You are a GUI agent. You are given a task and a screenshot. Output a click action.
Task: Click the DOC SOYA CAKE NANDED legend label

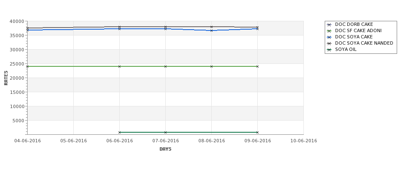pos(364,43)
